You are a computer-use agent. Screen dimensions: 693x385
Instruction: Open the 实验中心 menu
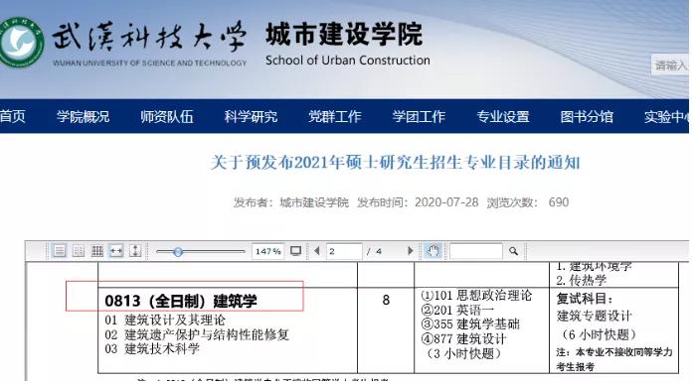[666, 116]
